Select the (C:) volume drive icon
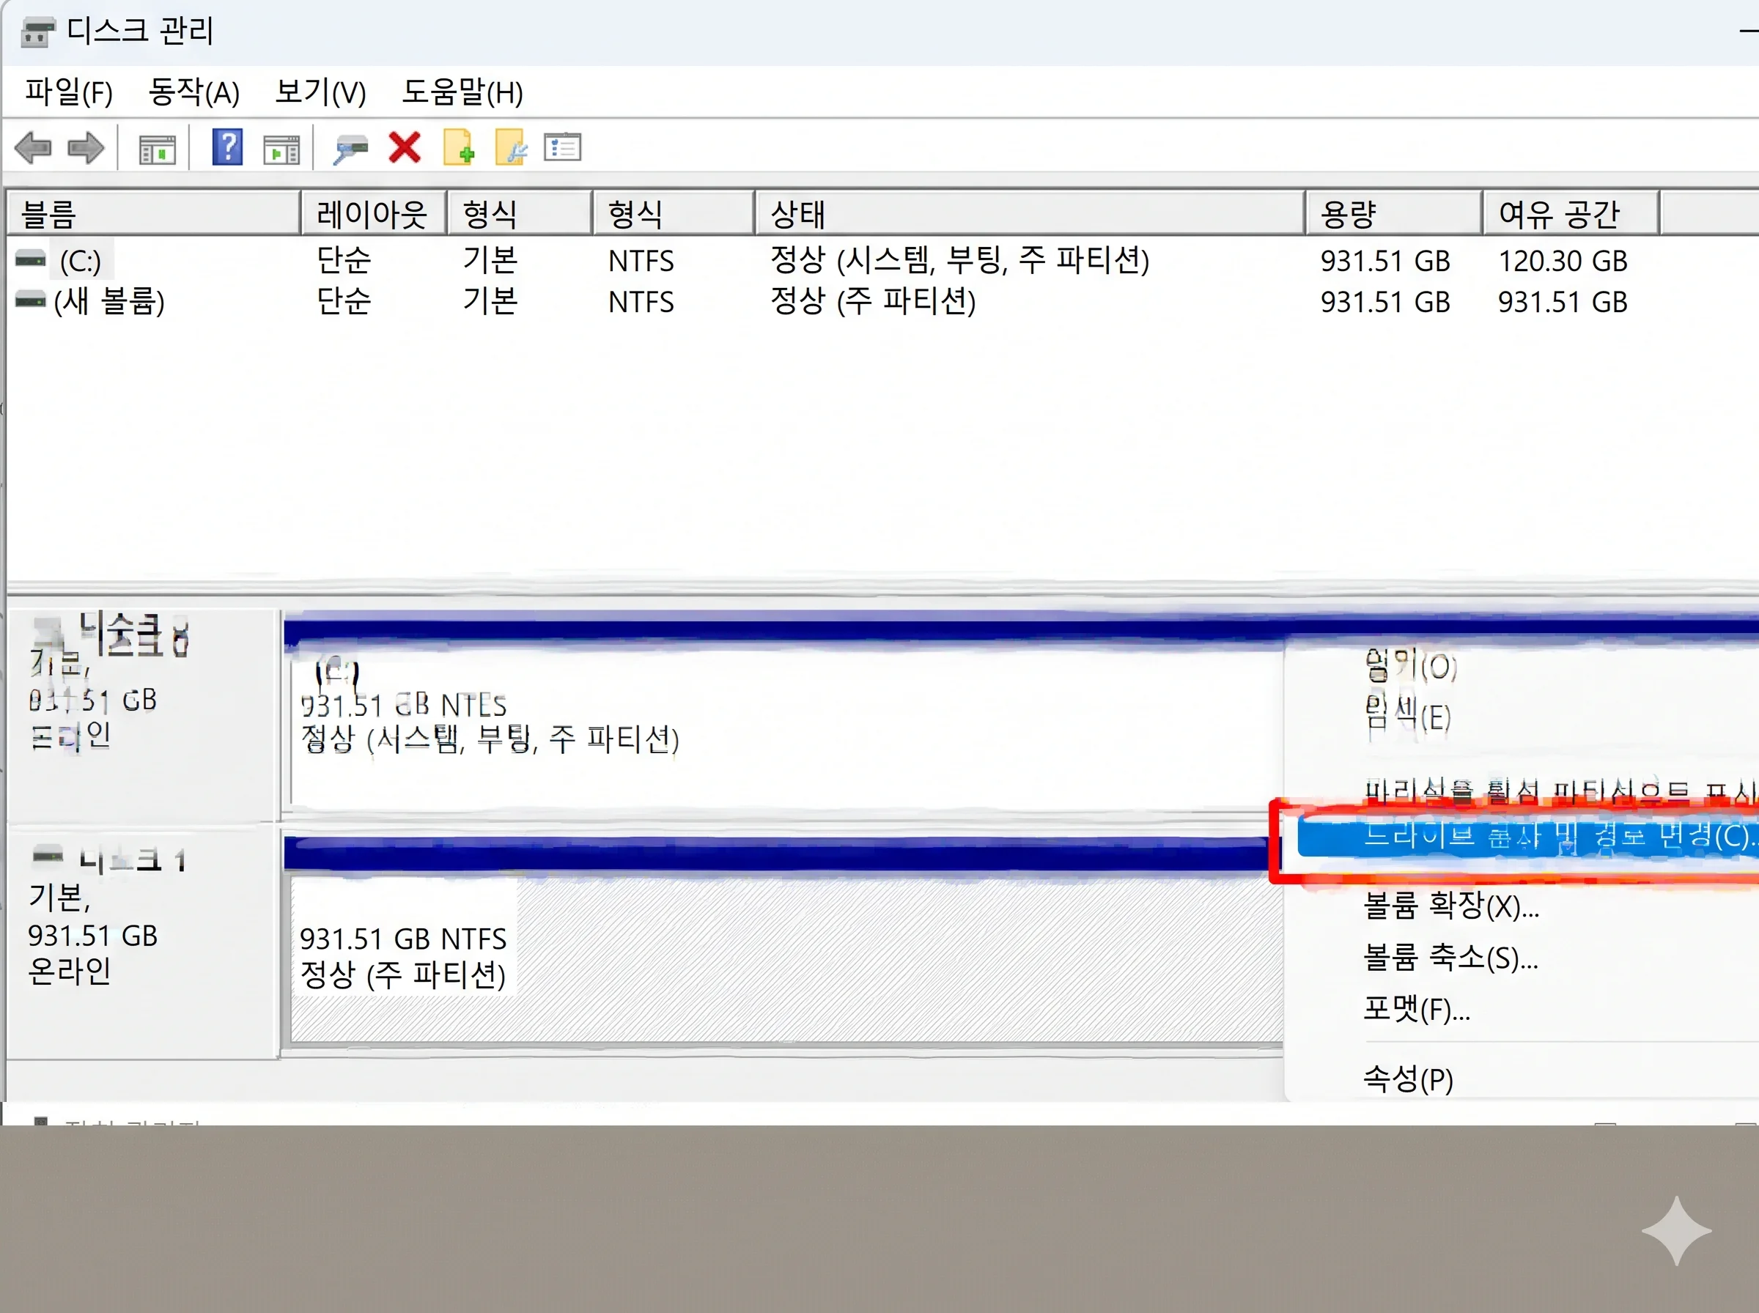Screen dimensions: 1759x1313 [x=31, y=259]
